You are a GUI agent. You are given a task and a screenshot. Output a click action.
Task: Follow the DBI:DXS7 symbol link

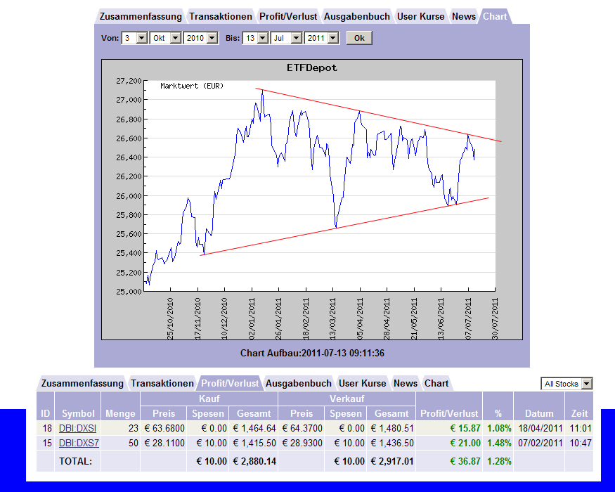coord(77,443)
